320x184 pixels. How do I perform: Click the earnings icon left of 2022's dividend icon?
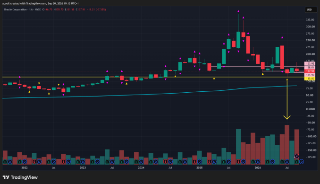[20, 162]
